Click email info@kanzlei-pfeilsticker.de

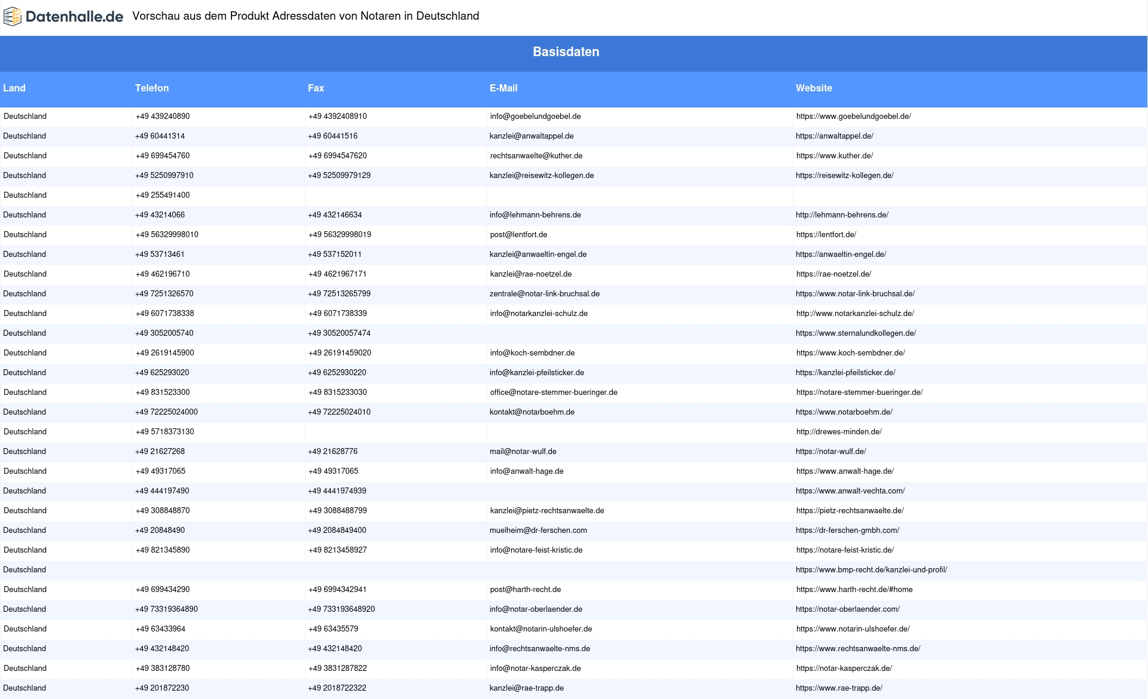(x=537, y=373)
